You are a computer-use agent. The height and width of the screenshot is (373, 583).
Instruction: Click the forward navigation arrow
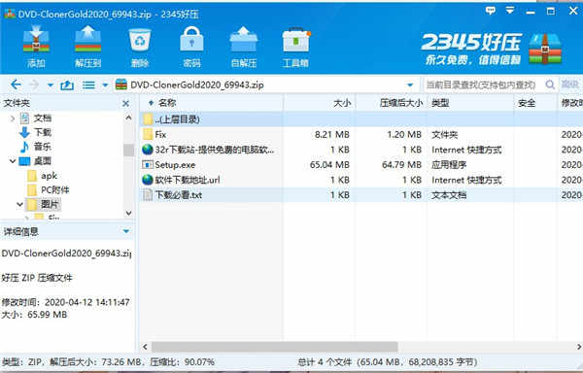click(34, 85)
